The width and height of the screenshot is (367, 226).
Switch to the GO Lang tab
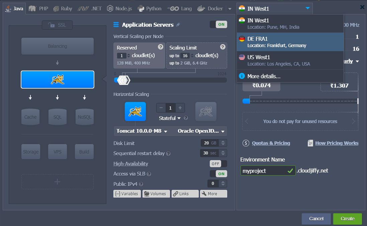[180, 9]
